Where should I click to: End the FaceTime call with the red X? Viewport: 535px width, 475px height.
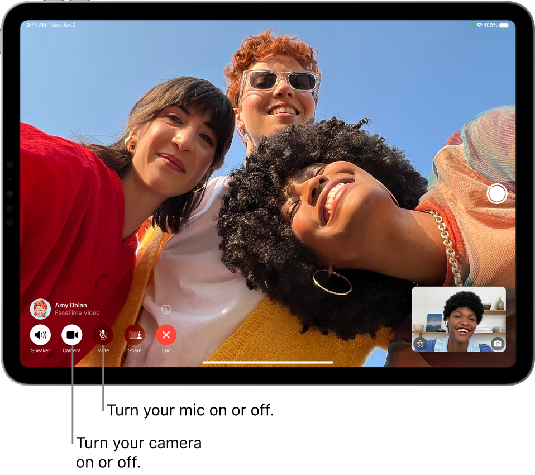coord(166,335)
